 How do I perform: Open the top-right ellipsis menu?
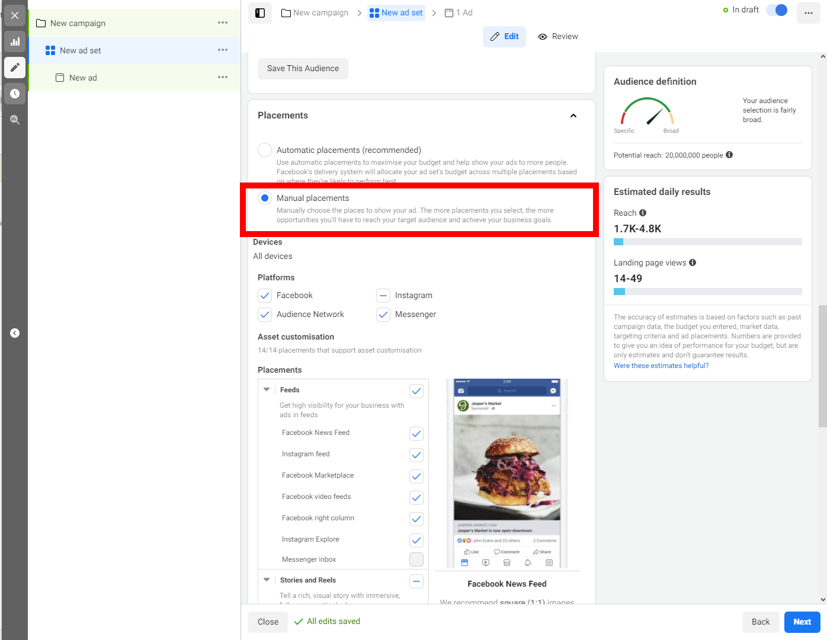[808, 12]
